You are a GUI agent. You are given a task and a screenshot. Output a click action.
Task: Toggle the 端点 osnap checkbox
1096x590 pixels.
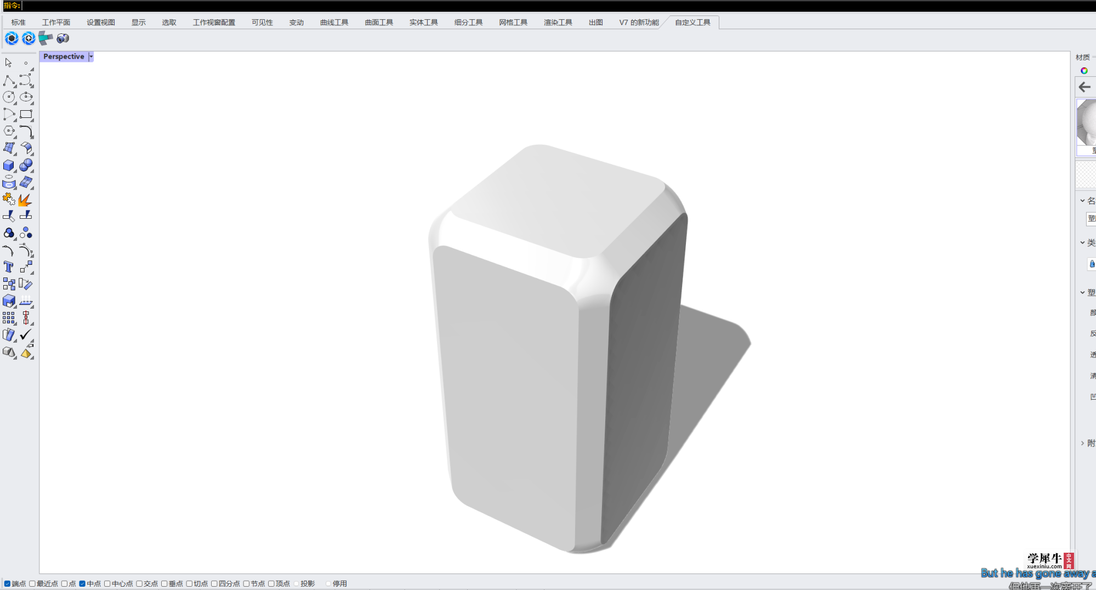point(7,583)
